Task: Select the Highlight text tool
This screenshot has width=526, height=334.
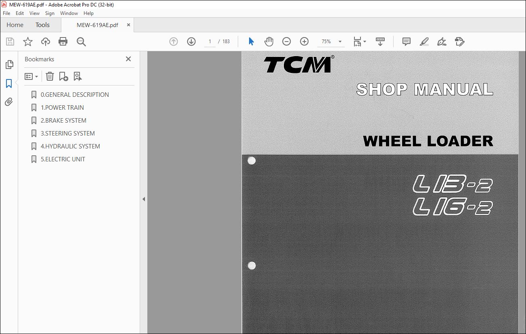Action: 424,42
